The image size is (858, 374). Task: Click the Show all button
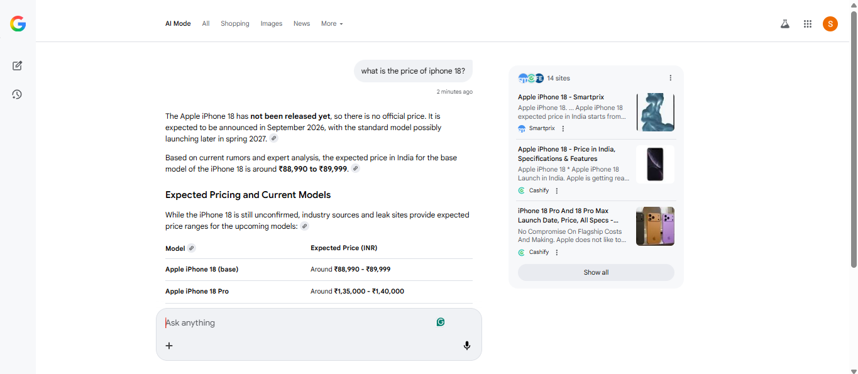point(596,272)
